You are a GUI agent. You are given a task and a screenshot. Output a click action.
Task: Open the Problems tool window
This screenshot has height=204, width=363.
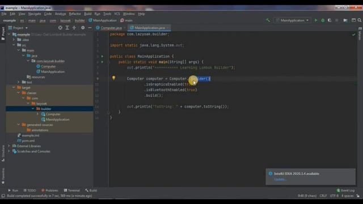(49, 190)
